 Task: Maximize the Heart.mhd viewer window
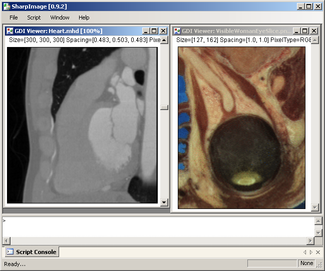pos(155,31)
